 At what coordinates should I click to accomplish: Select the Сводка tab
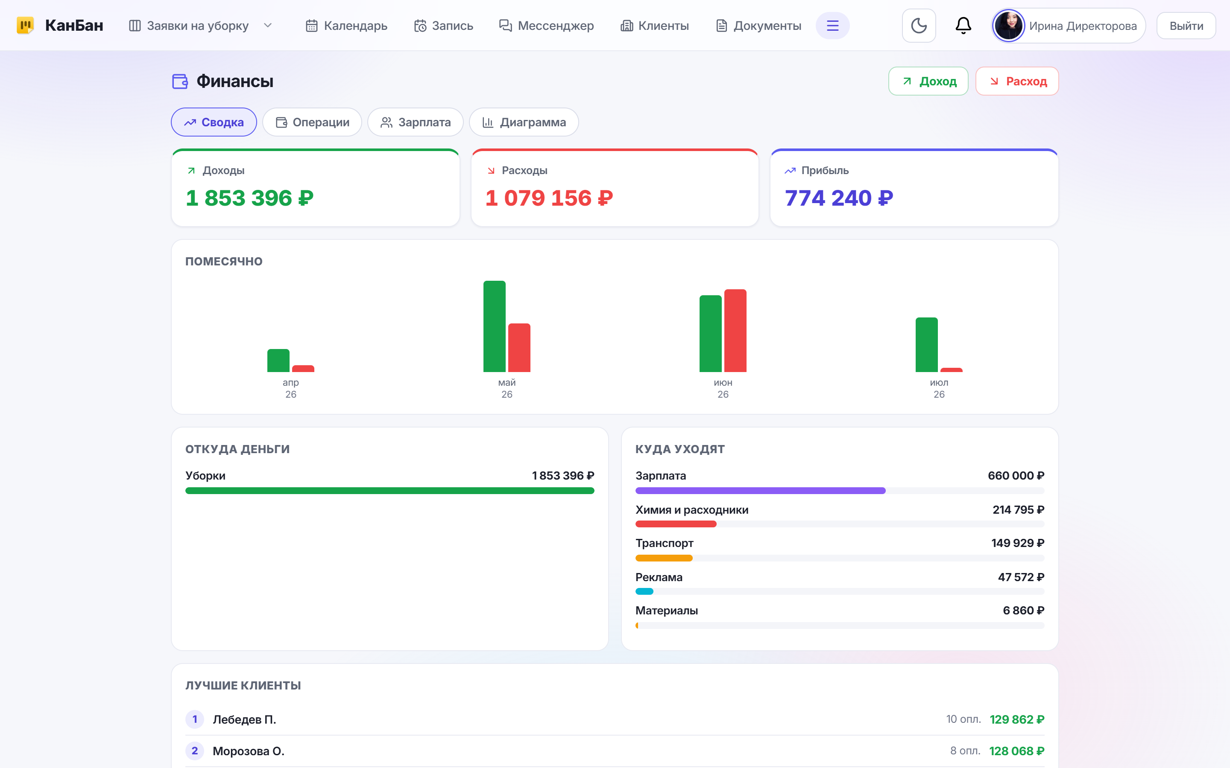pos(214,122)
